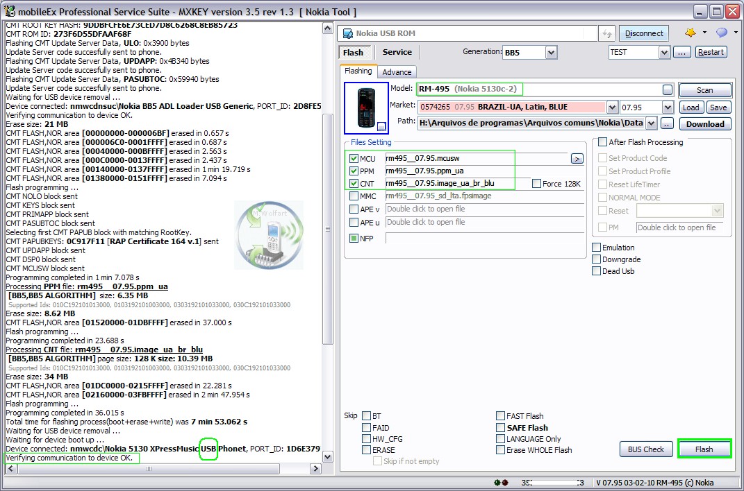Viewport: 744px width, 491px height.
Task: Click the arrow button next to MCU file
Action: coord(577,159)
